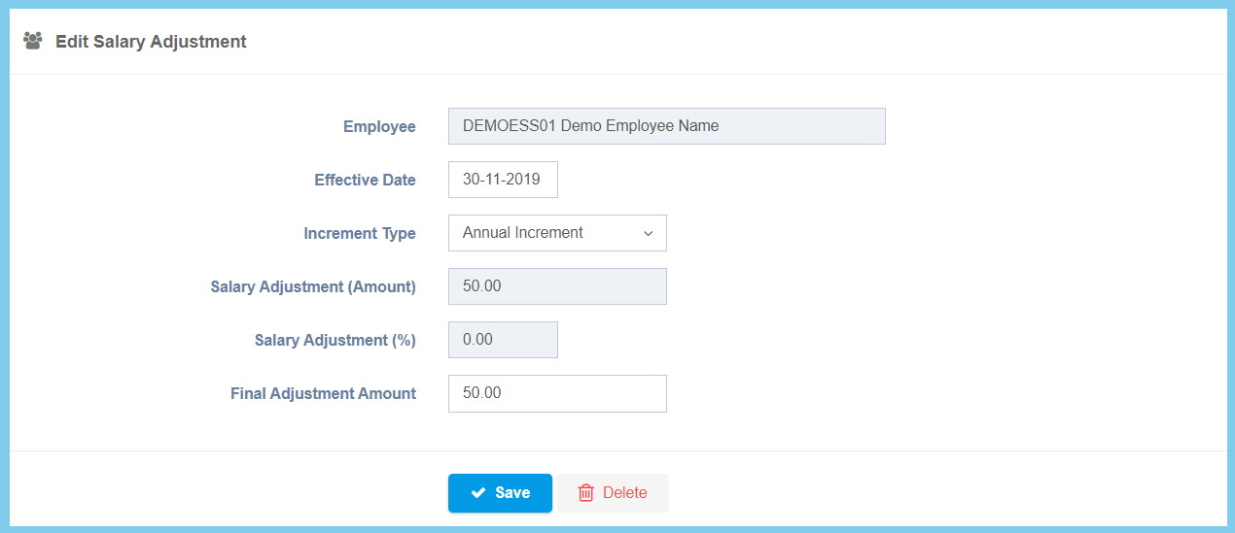Open the Increment Type dropdown
The width and height of the screenshot is (1235, 533).
click(x=557, y=233)
